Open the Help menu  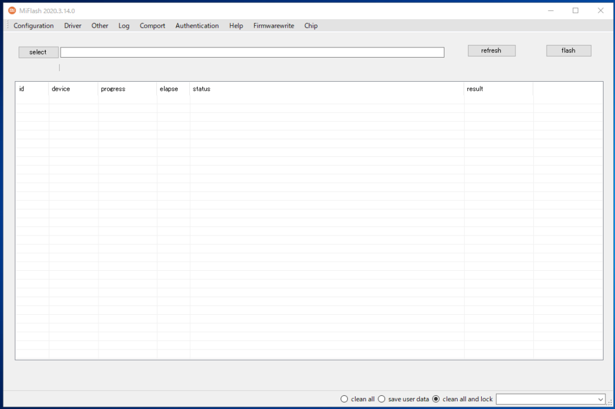tap(236, 25)
